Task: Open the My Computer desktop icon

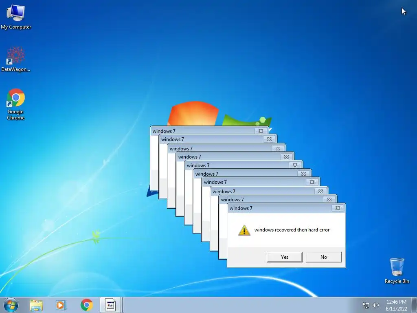Action: (x=16, y=17)
